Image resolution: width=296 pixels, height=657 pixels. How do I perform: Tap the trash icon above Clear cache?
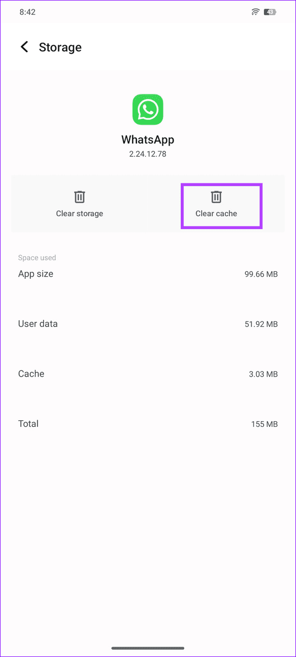coord(216,196)
